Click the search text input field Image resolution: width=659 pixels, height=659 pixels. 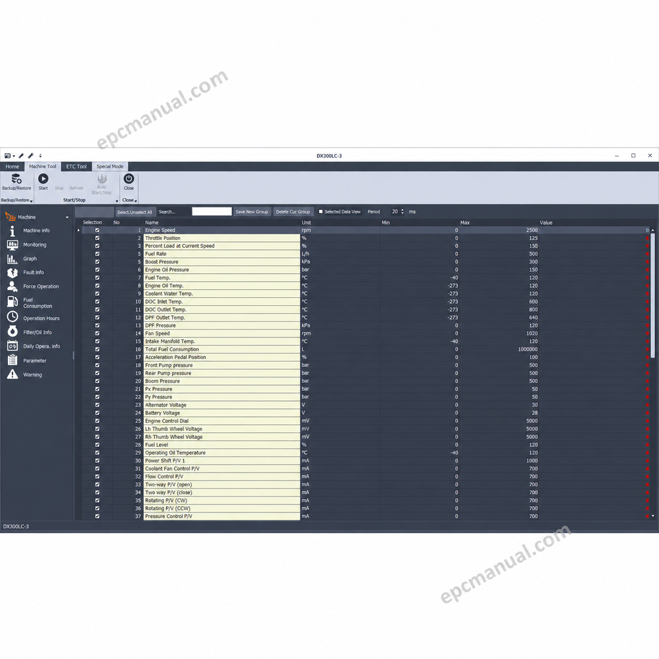click(x=212, y=212)
